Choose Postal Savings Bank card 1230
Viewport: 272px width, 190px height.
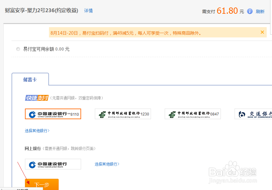[123, 114]
